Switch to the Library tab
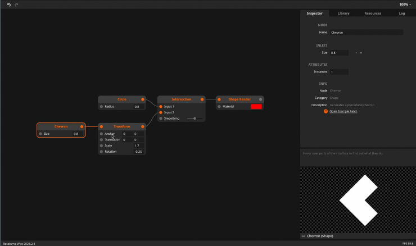416x246 pixels. point(343,13)
